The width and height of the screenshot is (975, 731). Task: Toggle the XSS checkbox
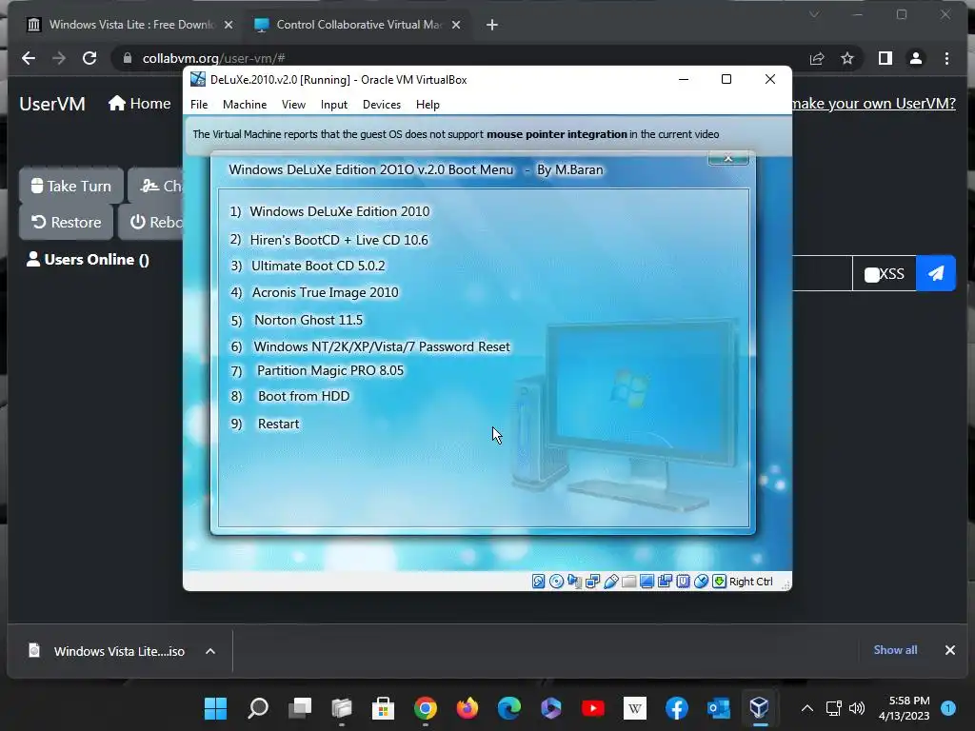point(872,275)
